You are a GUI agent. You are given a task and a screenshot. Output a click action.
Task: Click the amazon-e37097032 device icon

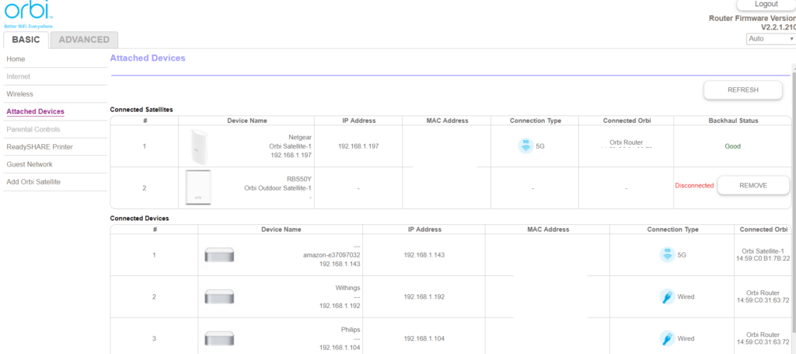pyautogui.click(x=218, y=254)
